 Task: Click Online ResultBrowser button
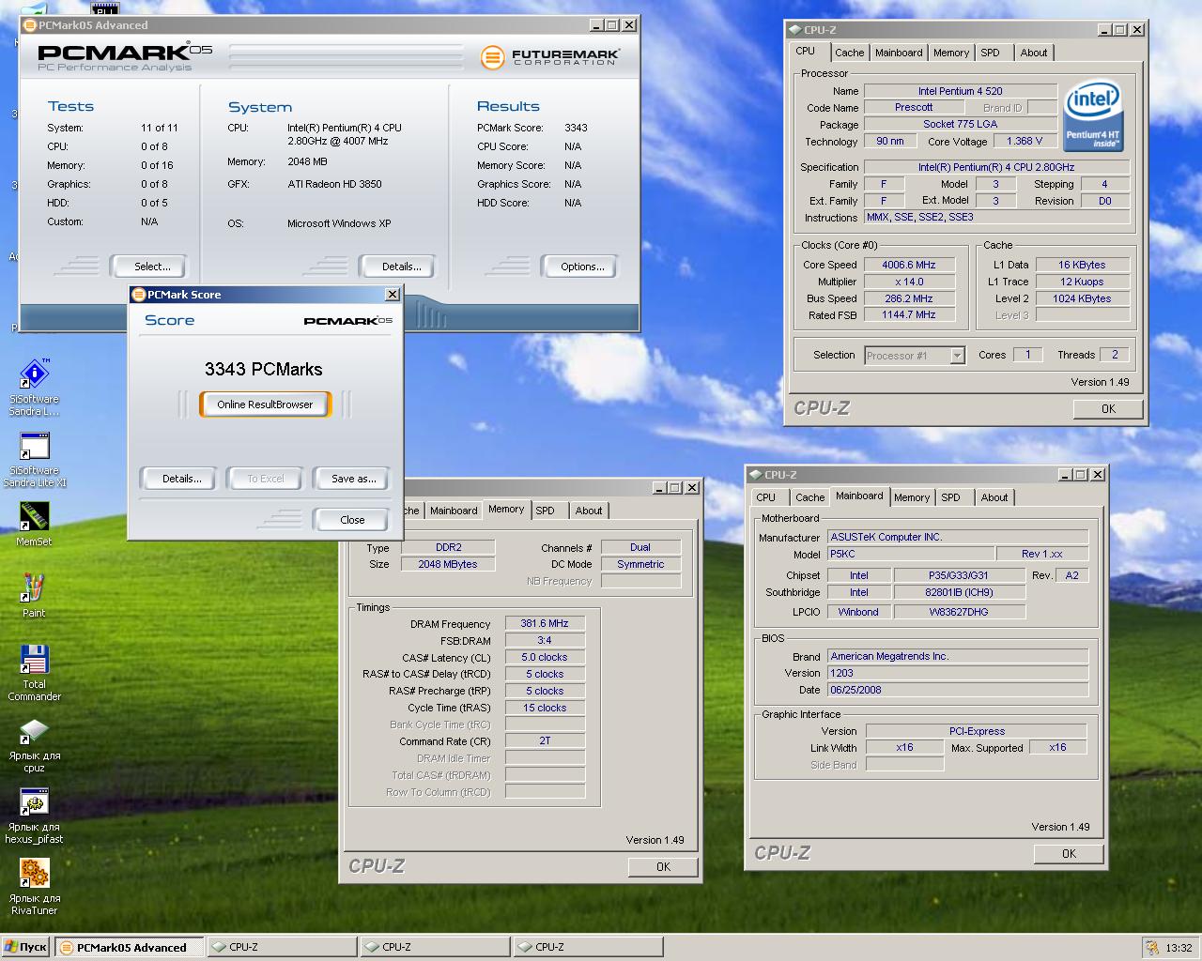pos(265,404)
